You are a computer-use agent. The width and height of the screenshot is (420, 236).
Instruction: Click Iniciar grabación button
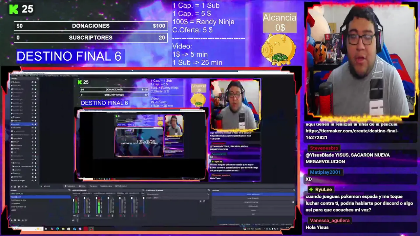click(x=253, y=198)
